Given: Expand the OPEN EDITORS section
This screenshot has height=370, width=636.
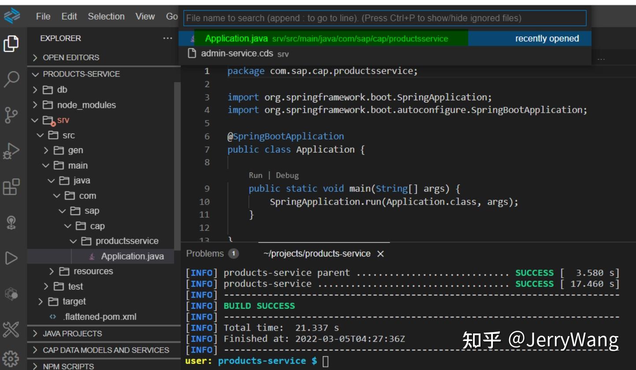Looking at the screenshot, I should (x=104, y=57).
